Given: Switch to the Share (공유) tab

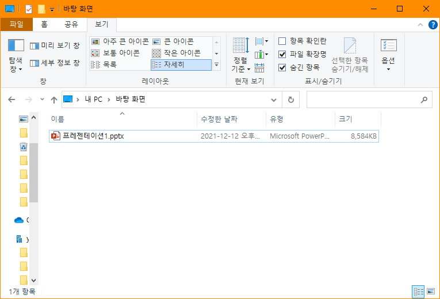Looking at the screenshot, I should [71, 24].
